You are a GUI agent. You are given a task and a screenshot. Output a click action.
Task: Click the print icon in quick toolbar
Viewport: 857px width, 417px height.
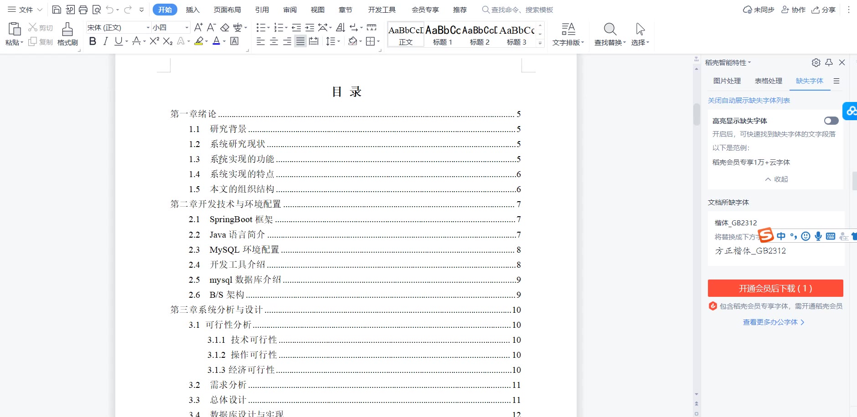coord(83,10)
